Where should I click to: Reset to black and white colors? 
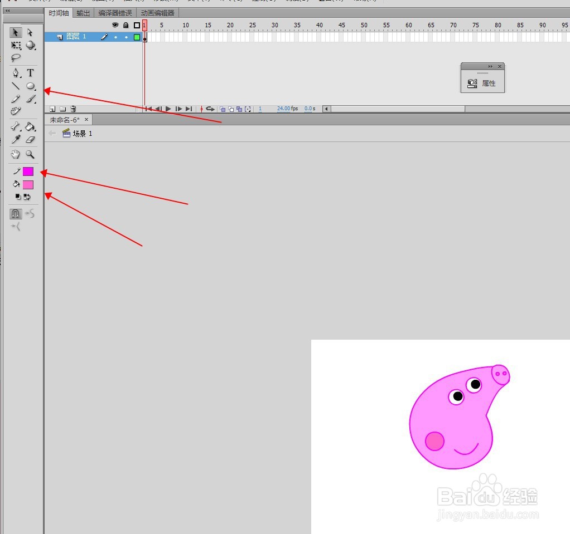(x=18, y=197)
